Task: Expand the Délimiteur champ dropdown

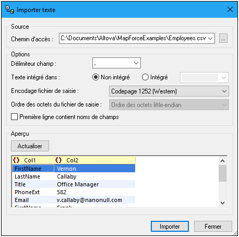Action: [136, 63]
